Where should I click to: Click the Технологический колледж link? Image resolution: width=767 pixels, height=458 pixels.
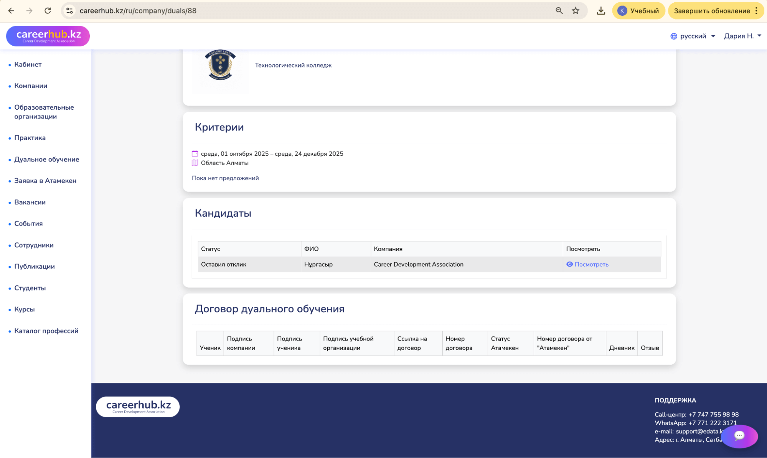click(293, 65)
